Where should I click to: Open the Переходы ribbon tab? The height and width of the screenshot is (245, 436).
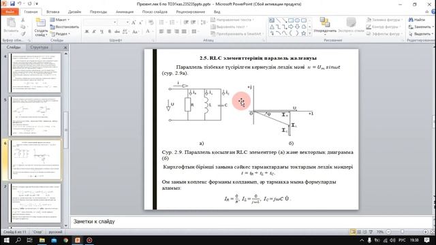[98, 12]
